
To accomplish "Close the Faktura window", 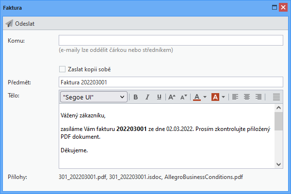I will point(283,7).
